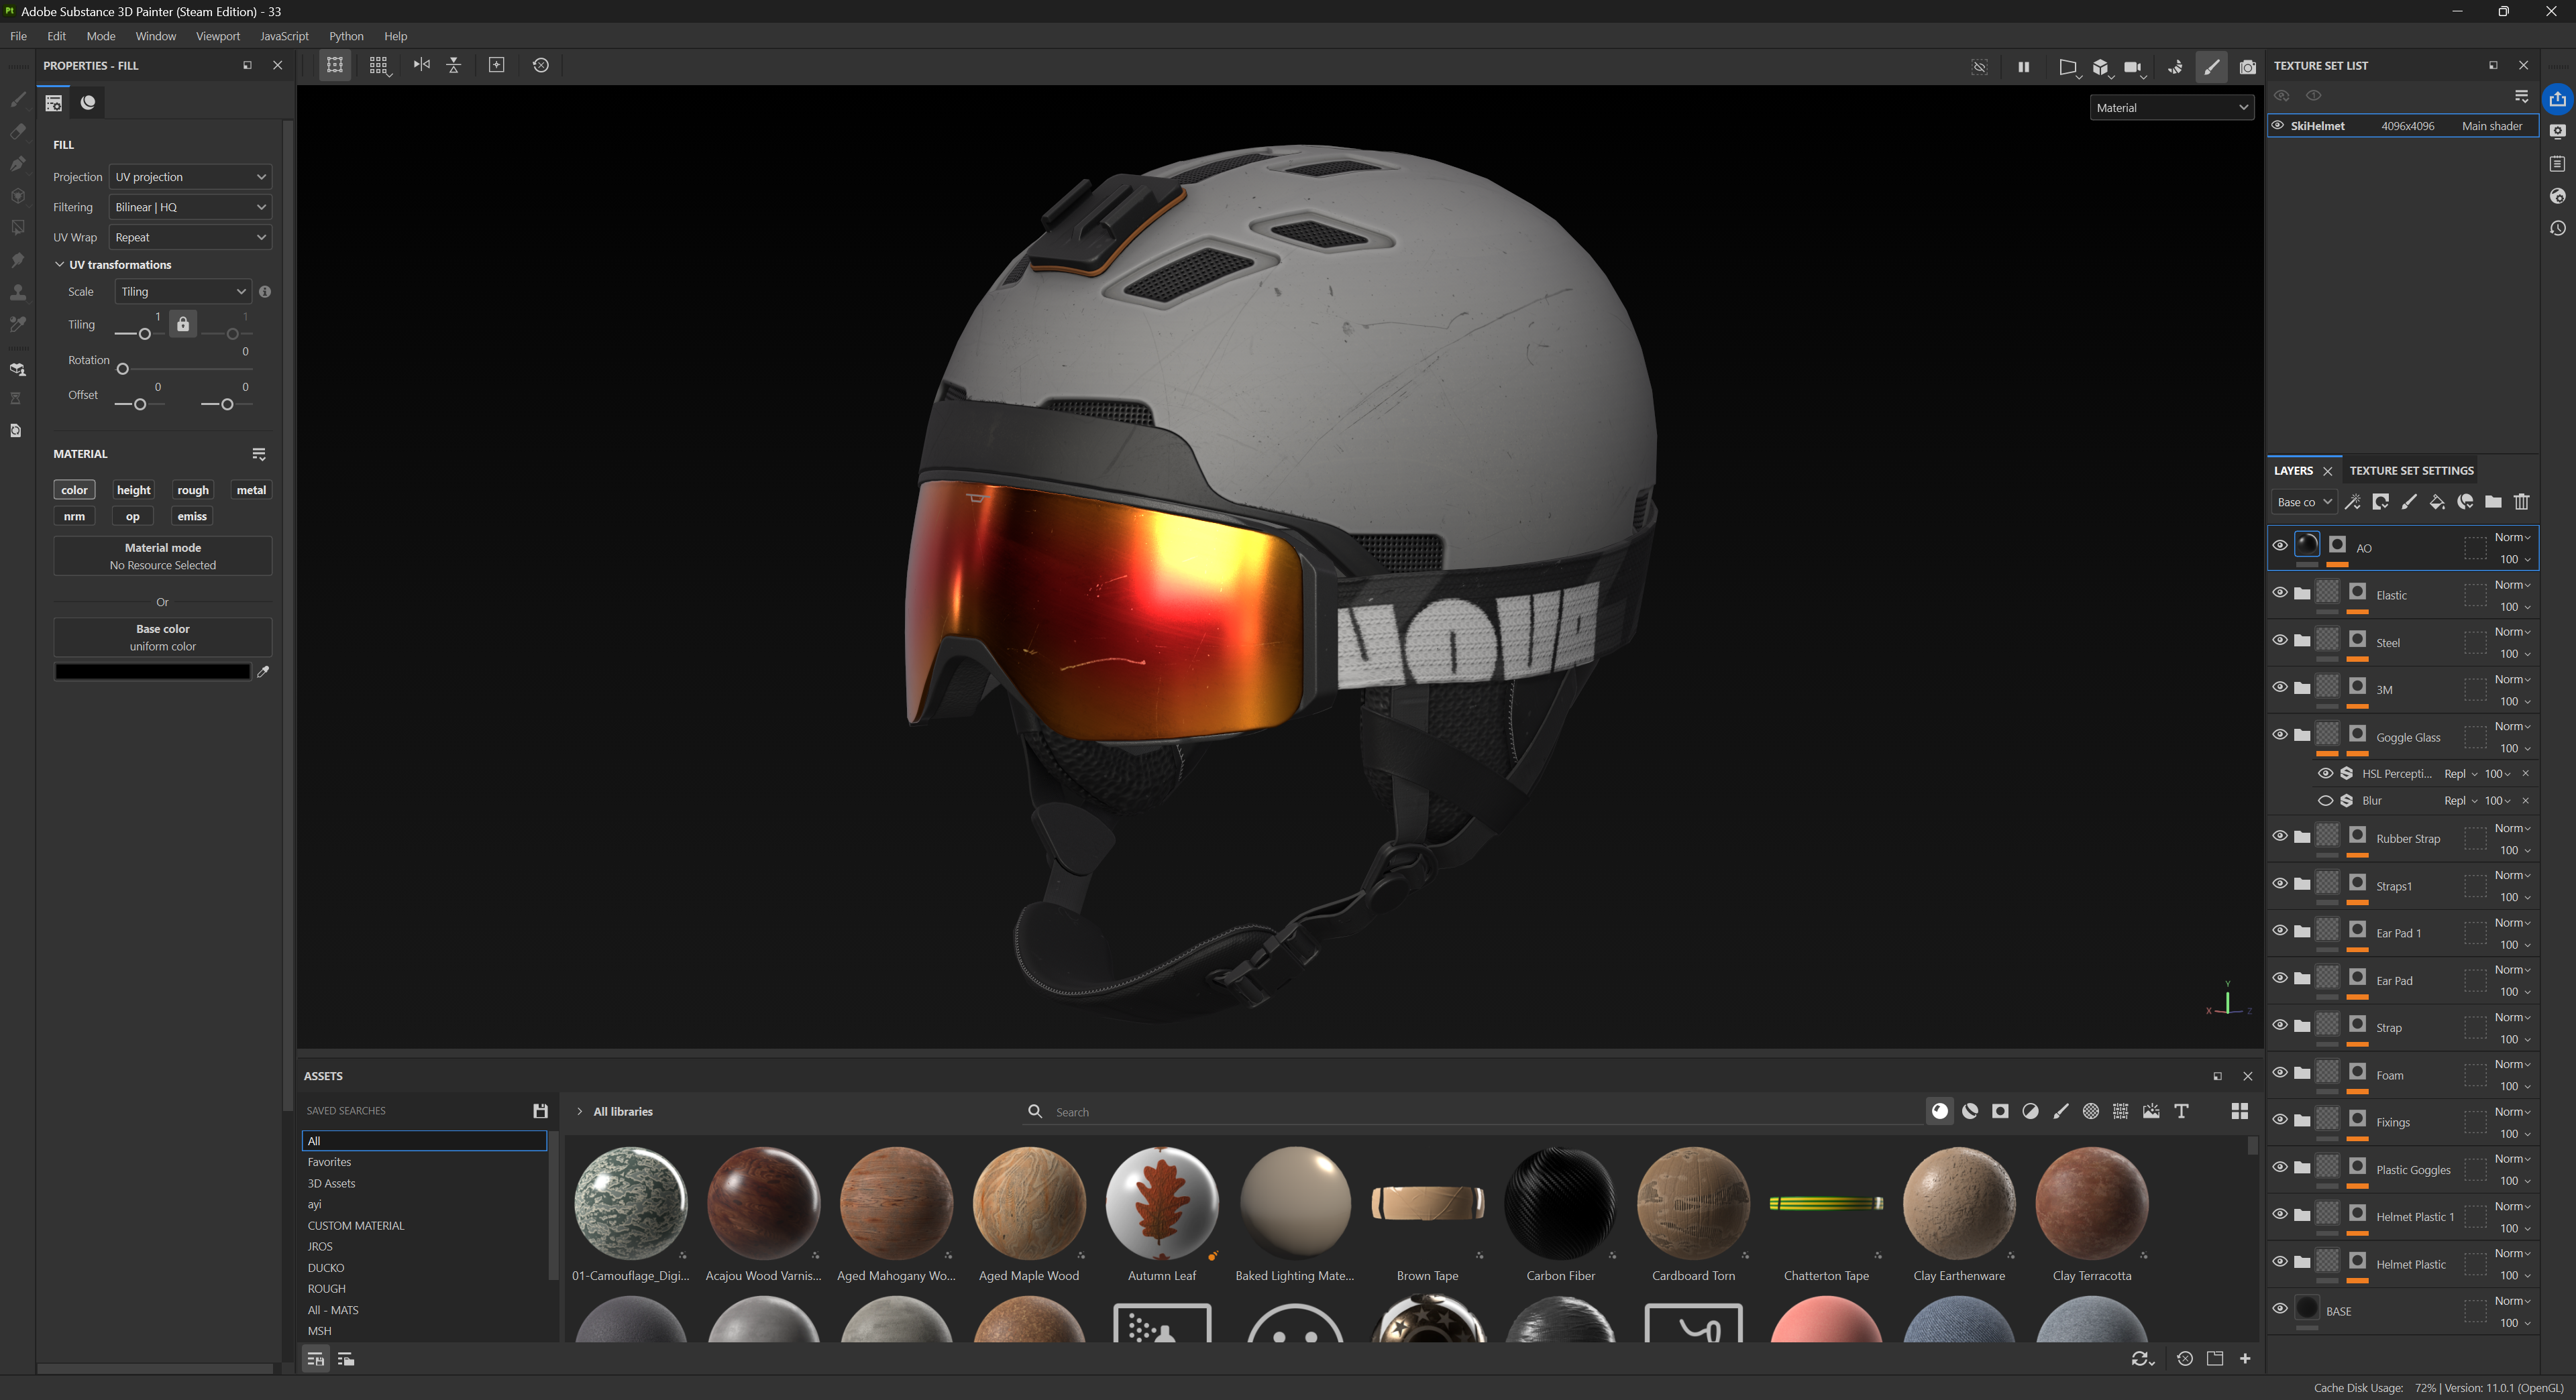Click the first Tiling slider handle

pos(145,334)
